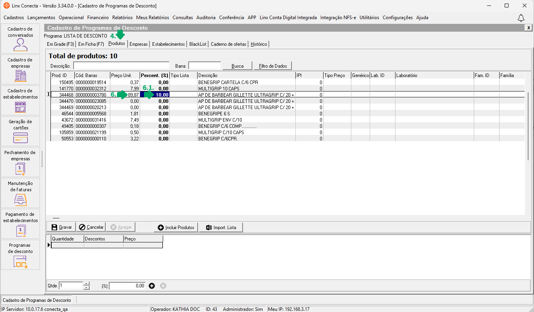Click the Descrição column header
The image size is (534, 312).
pos(246,75)
